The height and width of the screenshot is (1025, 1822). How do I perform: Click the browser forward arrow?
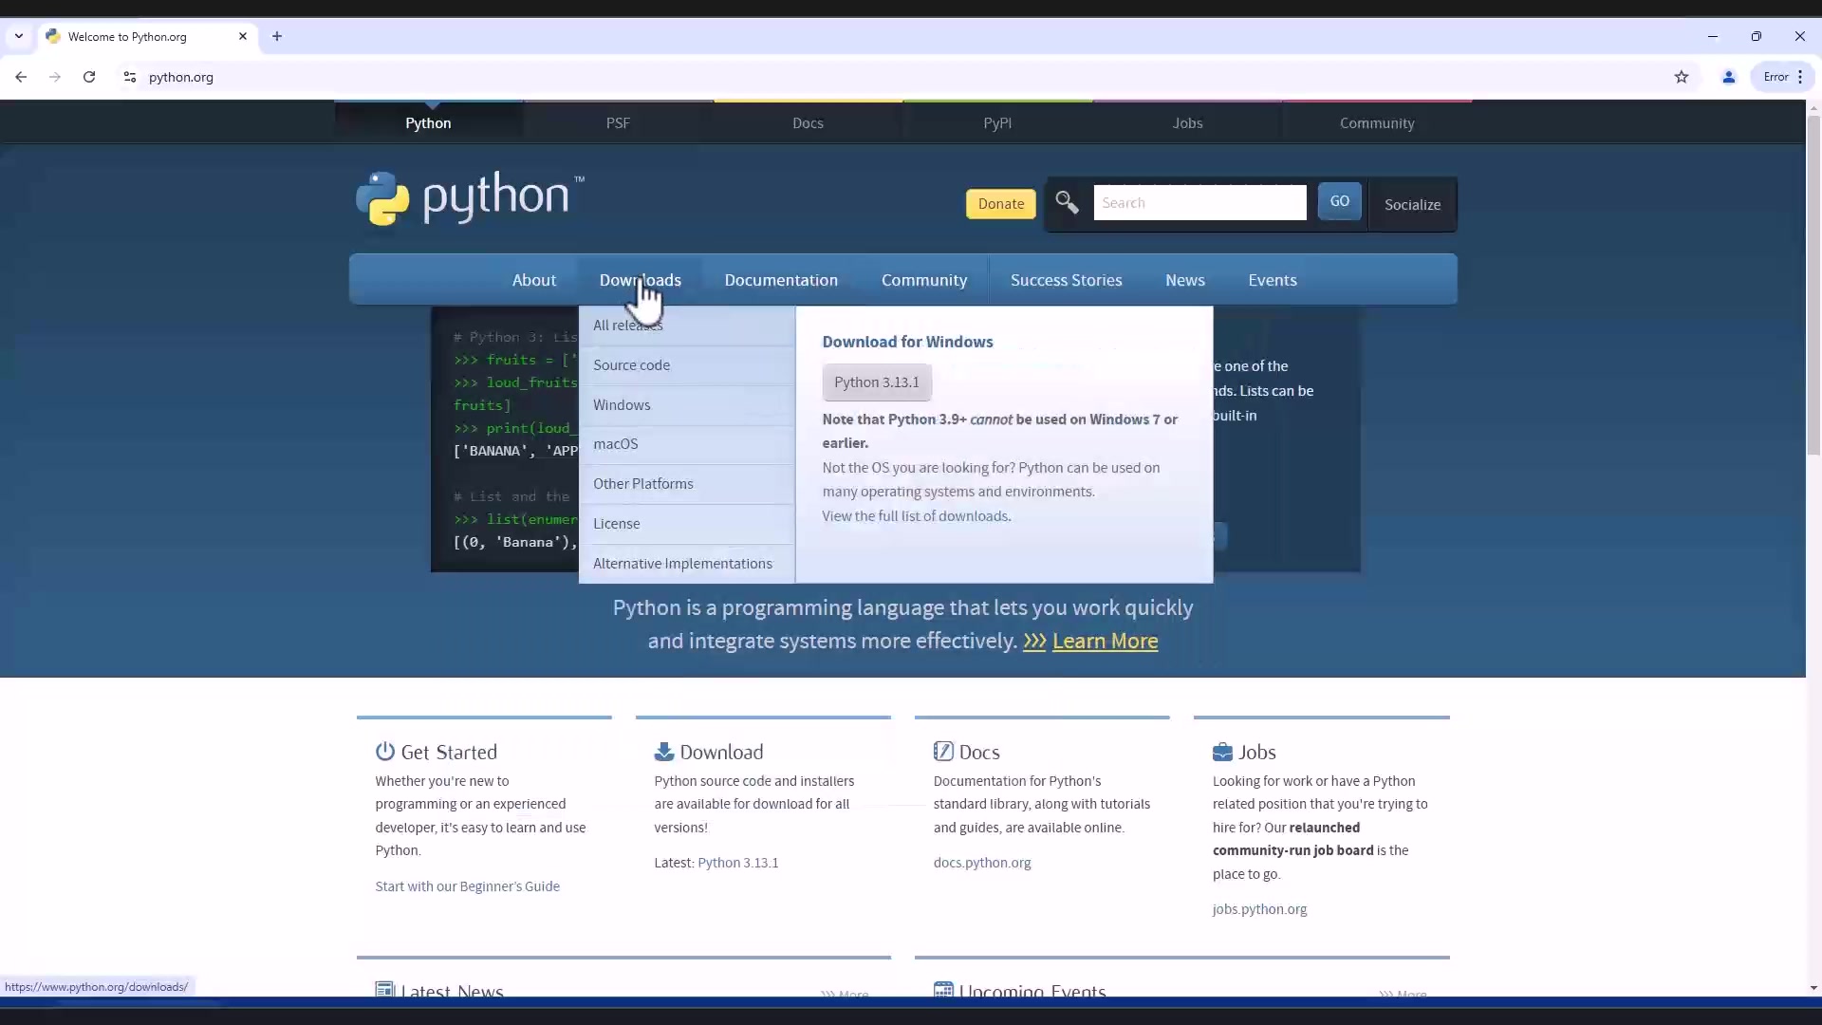[x=55, y=77]
